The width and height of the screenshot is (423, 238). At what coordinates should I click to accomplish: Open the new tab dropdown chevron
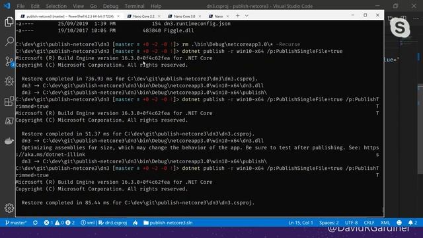click(247, 16)
